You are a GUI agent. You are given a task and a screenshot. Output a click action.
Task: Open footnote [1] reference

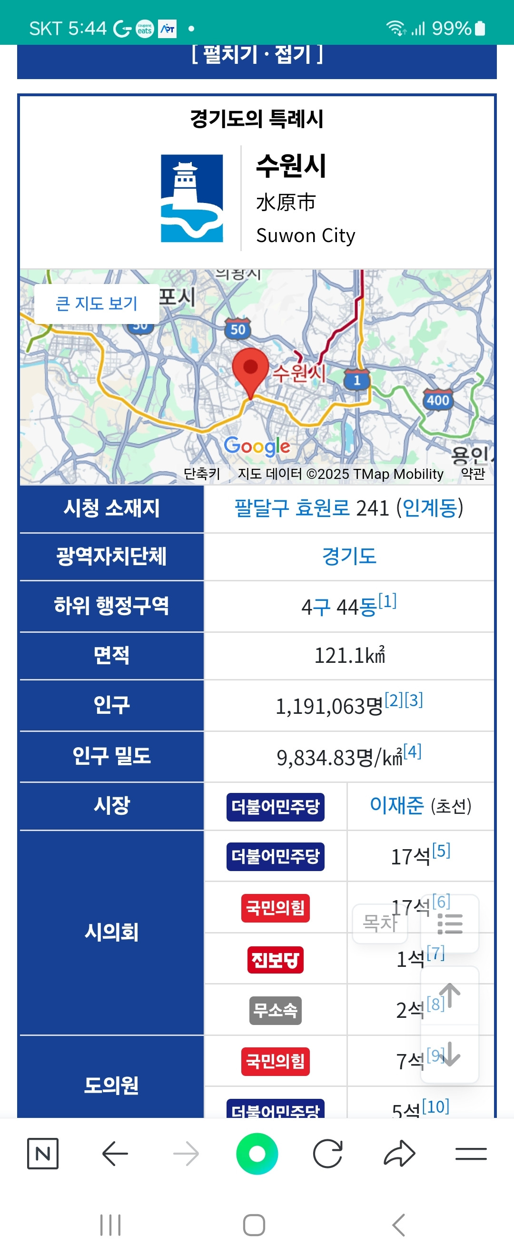point(388,601)
